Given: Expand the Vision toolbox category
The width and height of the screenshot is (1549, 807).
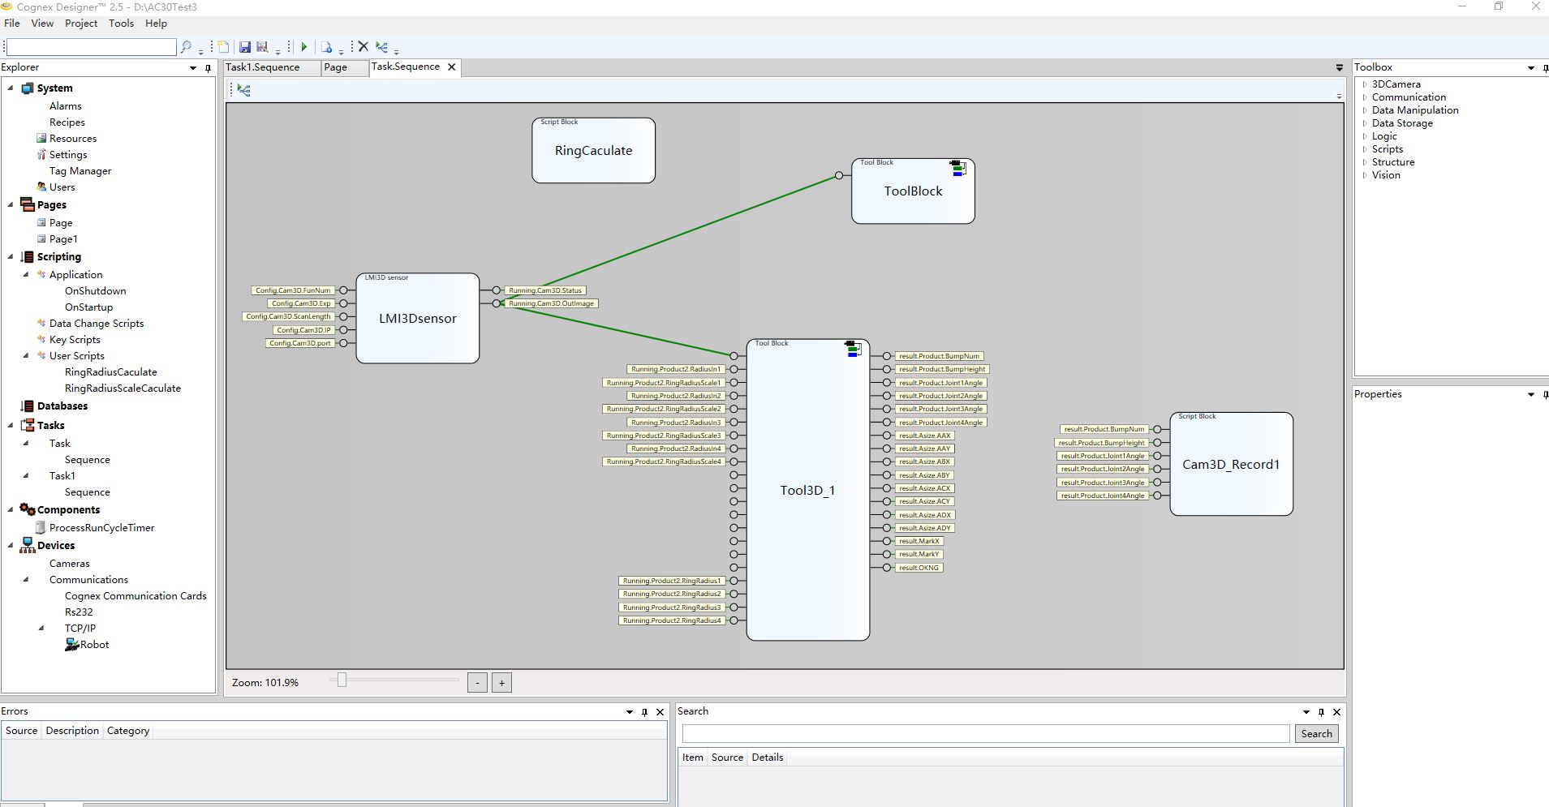Looking at the screenshot, I should [x=1365, y=175].
